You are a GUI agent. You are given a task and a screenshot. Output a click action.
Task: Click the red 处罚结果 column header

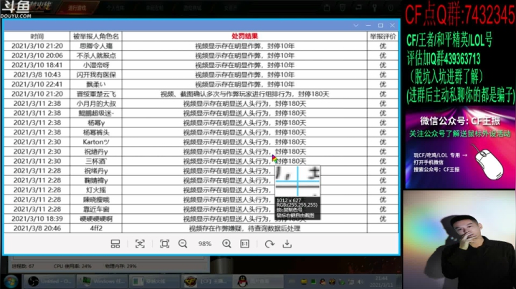tap(244, 36)
